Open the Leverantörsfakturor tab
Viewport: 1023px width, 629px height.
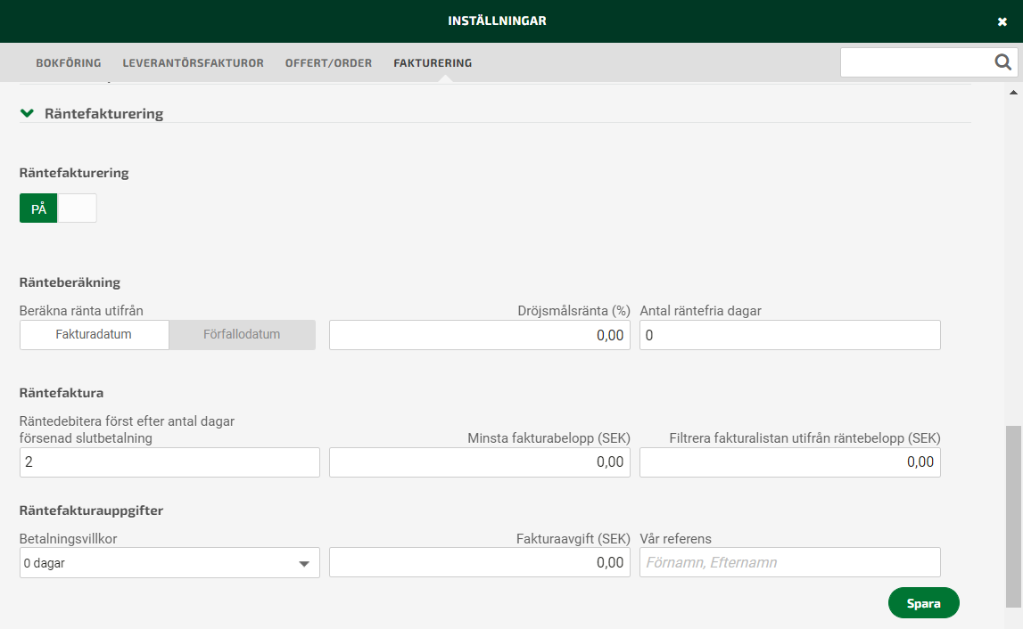pos(193,63)
